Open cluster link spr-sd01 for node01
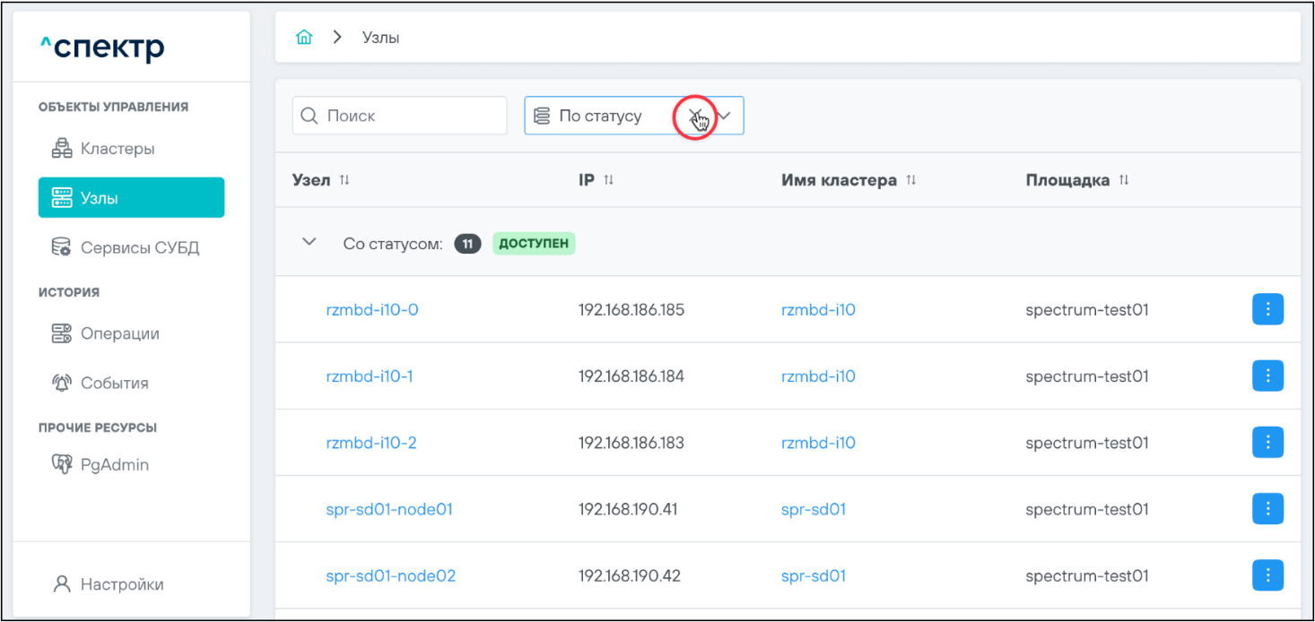This screenshot has height=622, width=1315. click(813, 509)
